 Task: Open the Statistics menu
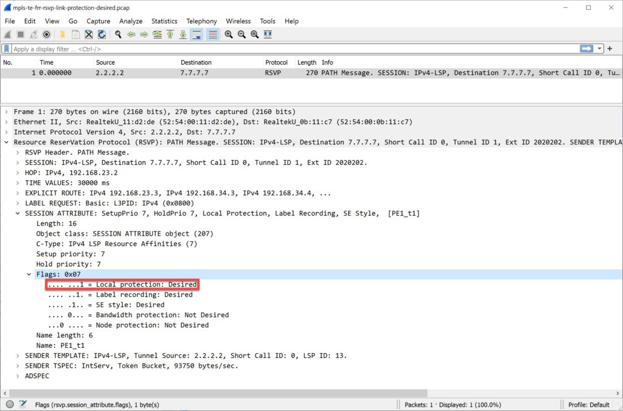tap(164, 21)
